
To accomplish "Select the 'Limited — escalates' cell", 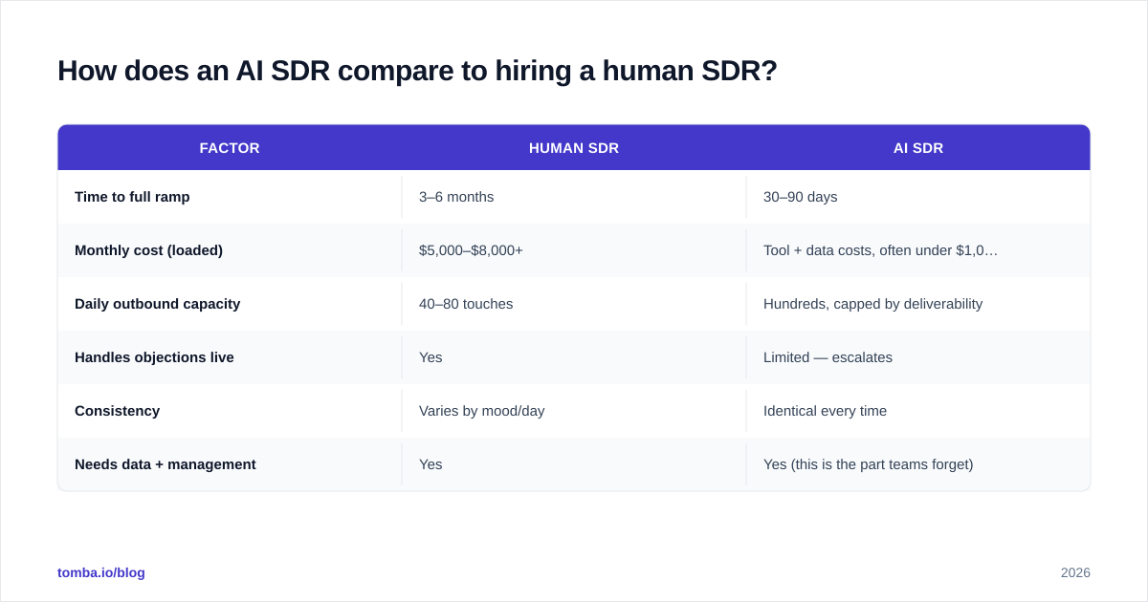I will pyautogui.click(x=918, y=357).
